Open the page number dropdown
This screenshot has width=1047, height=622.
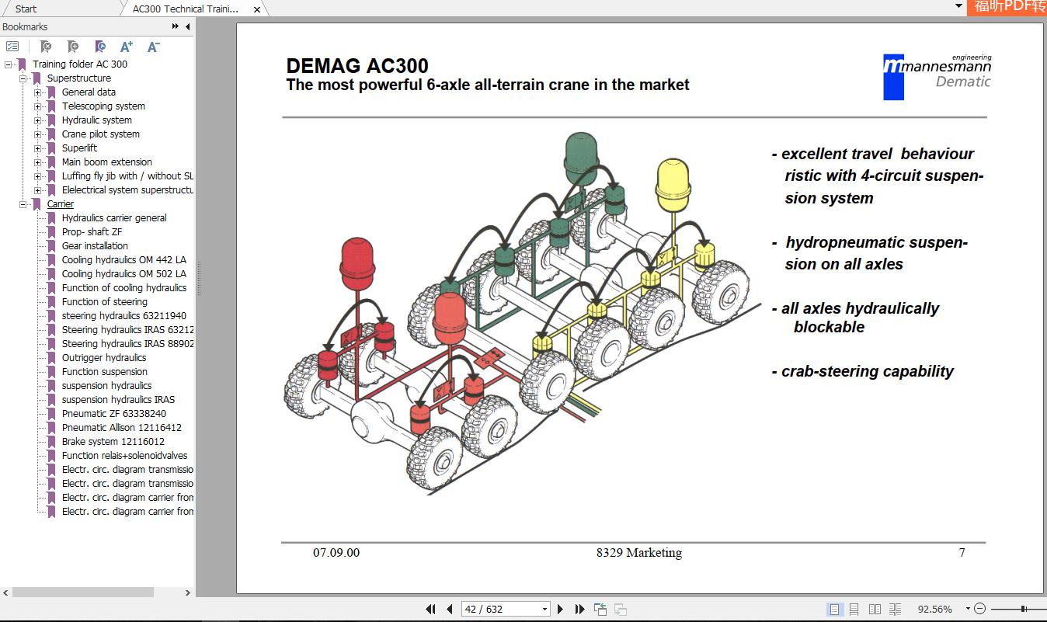point(545,609)
